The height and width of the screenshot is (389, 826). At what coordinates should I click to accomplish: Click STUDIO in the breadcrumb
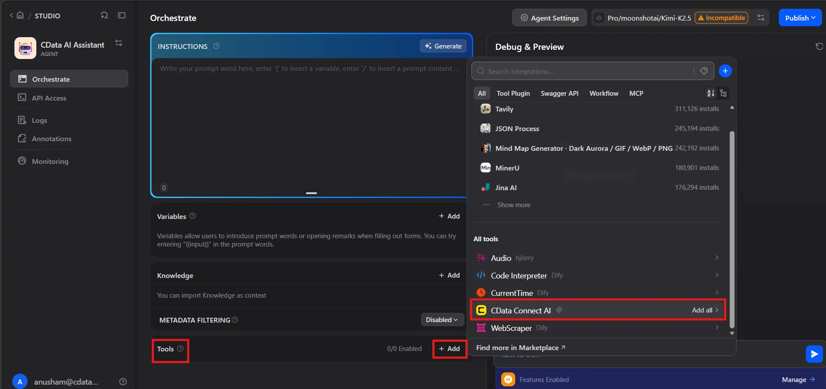(47, 16)
